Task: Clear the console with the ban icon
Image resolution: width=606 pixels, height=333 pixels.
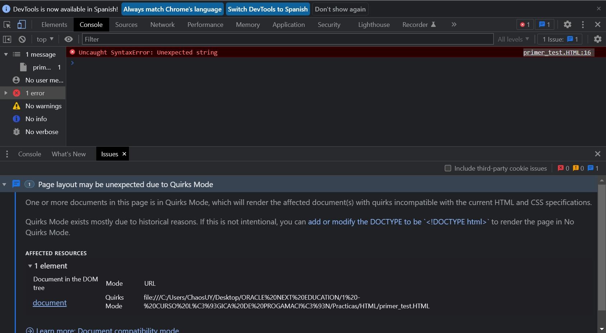Action: [x=22, y=39]
